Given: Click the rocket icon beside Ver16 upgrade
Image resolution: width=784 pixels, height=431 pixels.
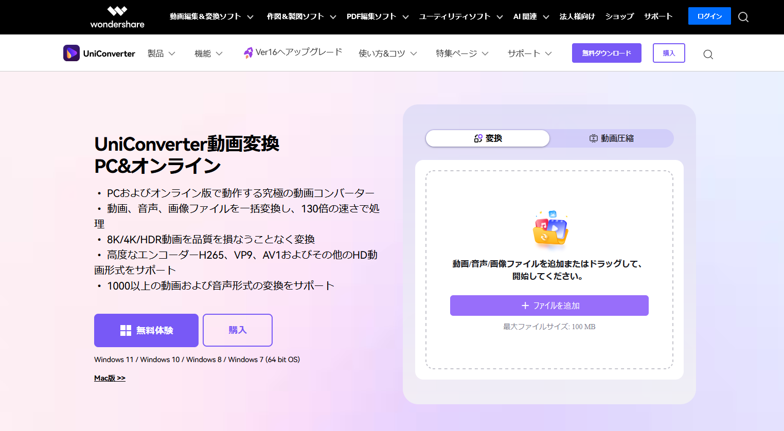Looking at the screenshot, I should click(x=248, y=52).
